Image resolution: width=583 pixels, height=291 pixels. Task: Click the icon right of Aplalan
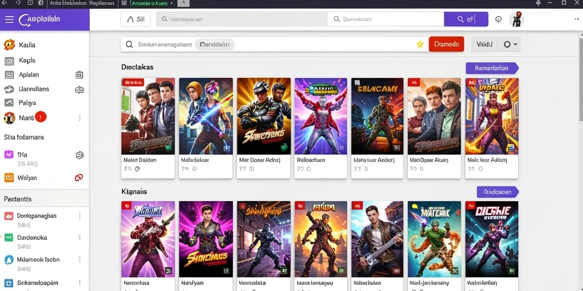(79, 75)
